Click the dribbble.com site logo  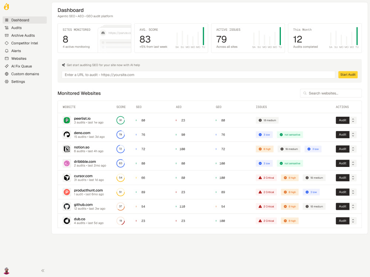67,164
